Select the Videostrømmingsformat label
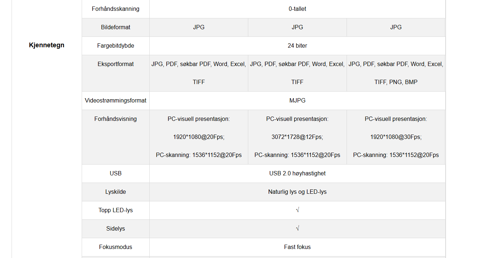This screenshot has width=502, height=258. click(115, 100)
